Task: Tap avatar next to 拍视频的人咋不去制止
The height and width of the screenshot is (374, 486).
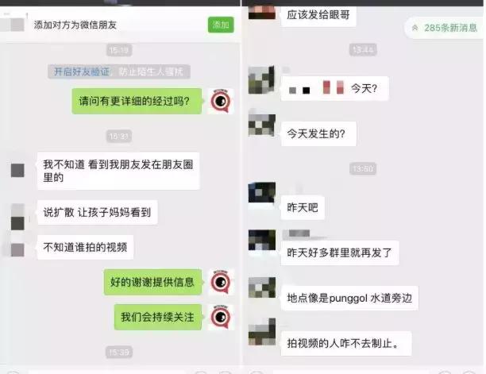Action: [x=262, y=332]
